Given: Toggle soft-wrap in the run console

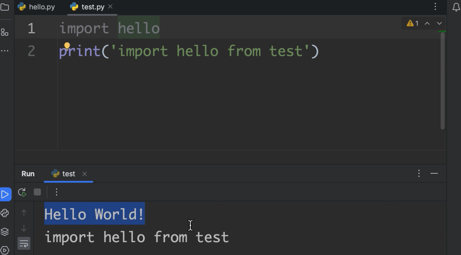Looking at the screenshot, I should [x=24, y=243].
